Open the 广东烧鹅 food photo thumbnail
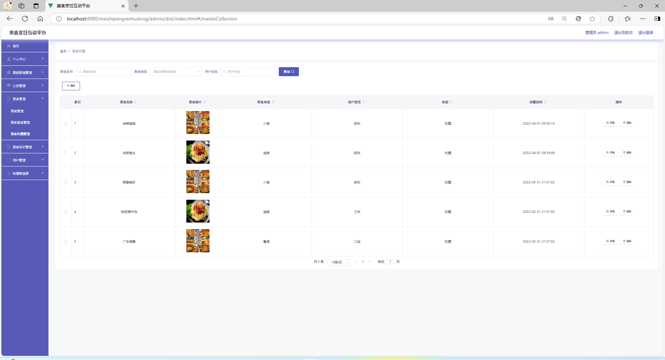The image size is (665, 360). [x=198, y=241]
